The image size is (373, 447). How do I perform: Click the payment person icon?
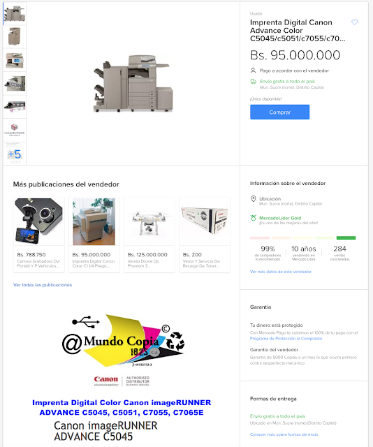pyautogui.click(x=253, y=70)
